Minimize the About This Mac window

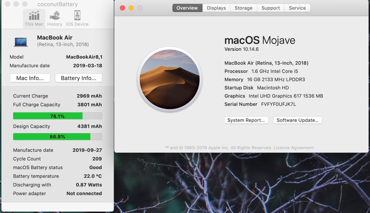131,8
